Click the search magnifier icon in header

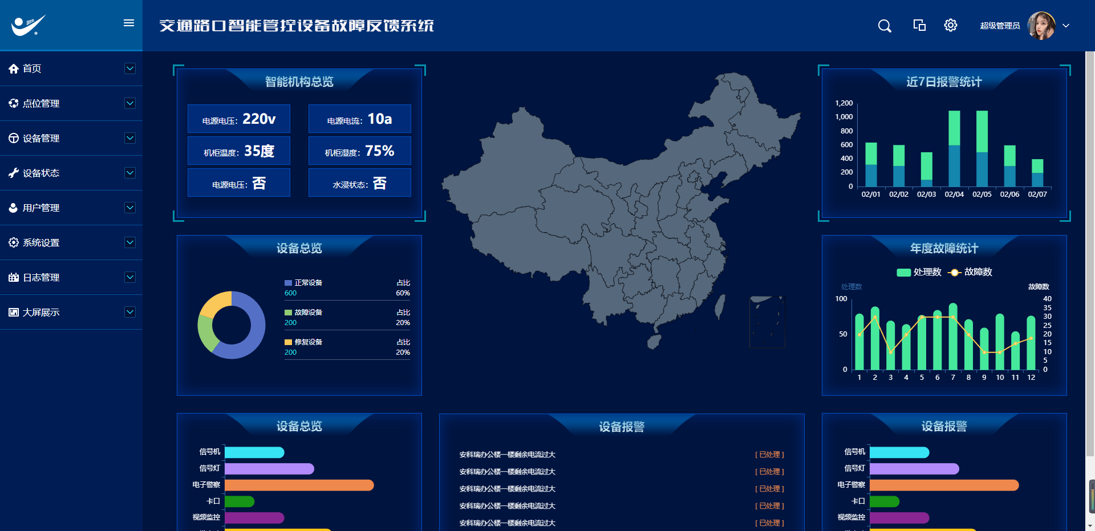(885, 26)
